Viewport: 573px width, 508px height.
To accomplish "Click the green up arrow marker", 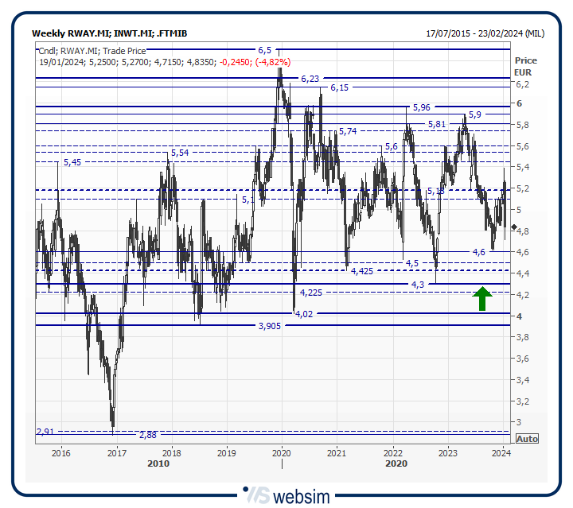I will point(482,298).
